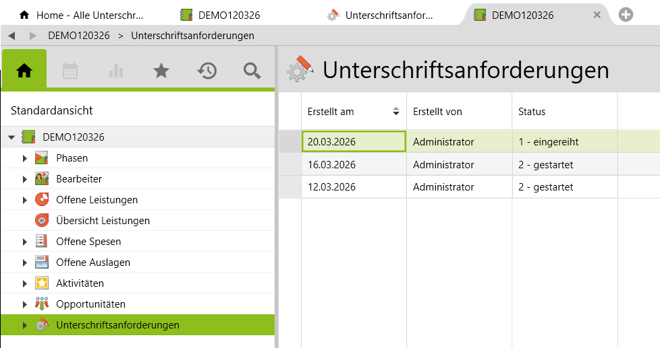This screenshot has height=348, width=660.
Task: Close the active DEMO120326 tab
Action: 597,15
